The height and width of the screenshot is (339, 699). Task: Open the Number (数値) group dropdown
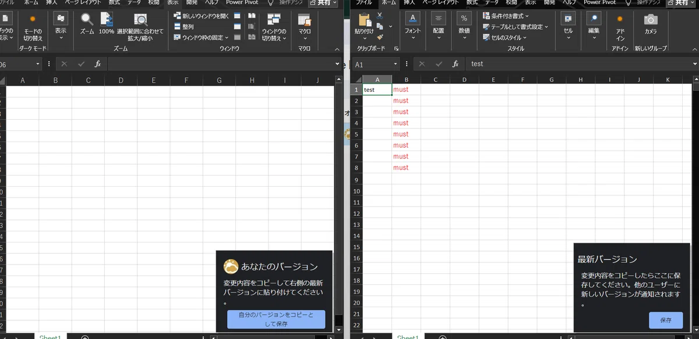tap(464, 26)
